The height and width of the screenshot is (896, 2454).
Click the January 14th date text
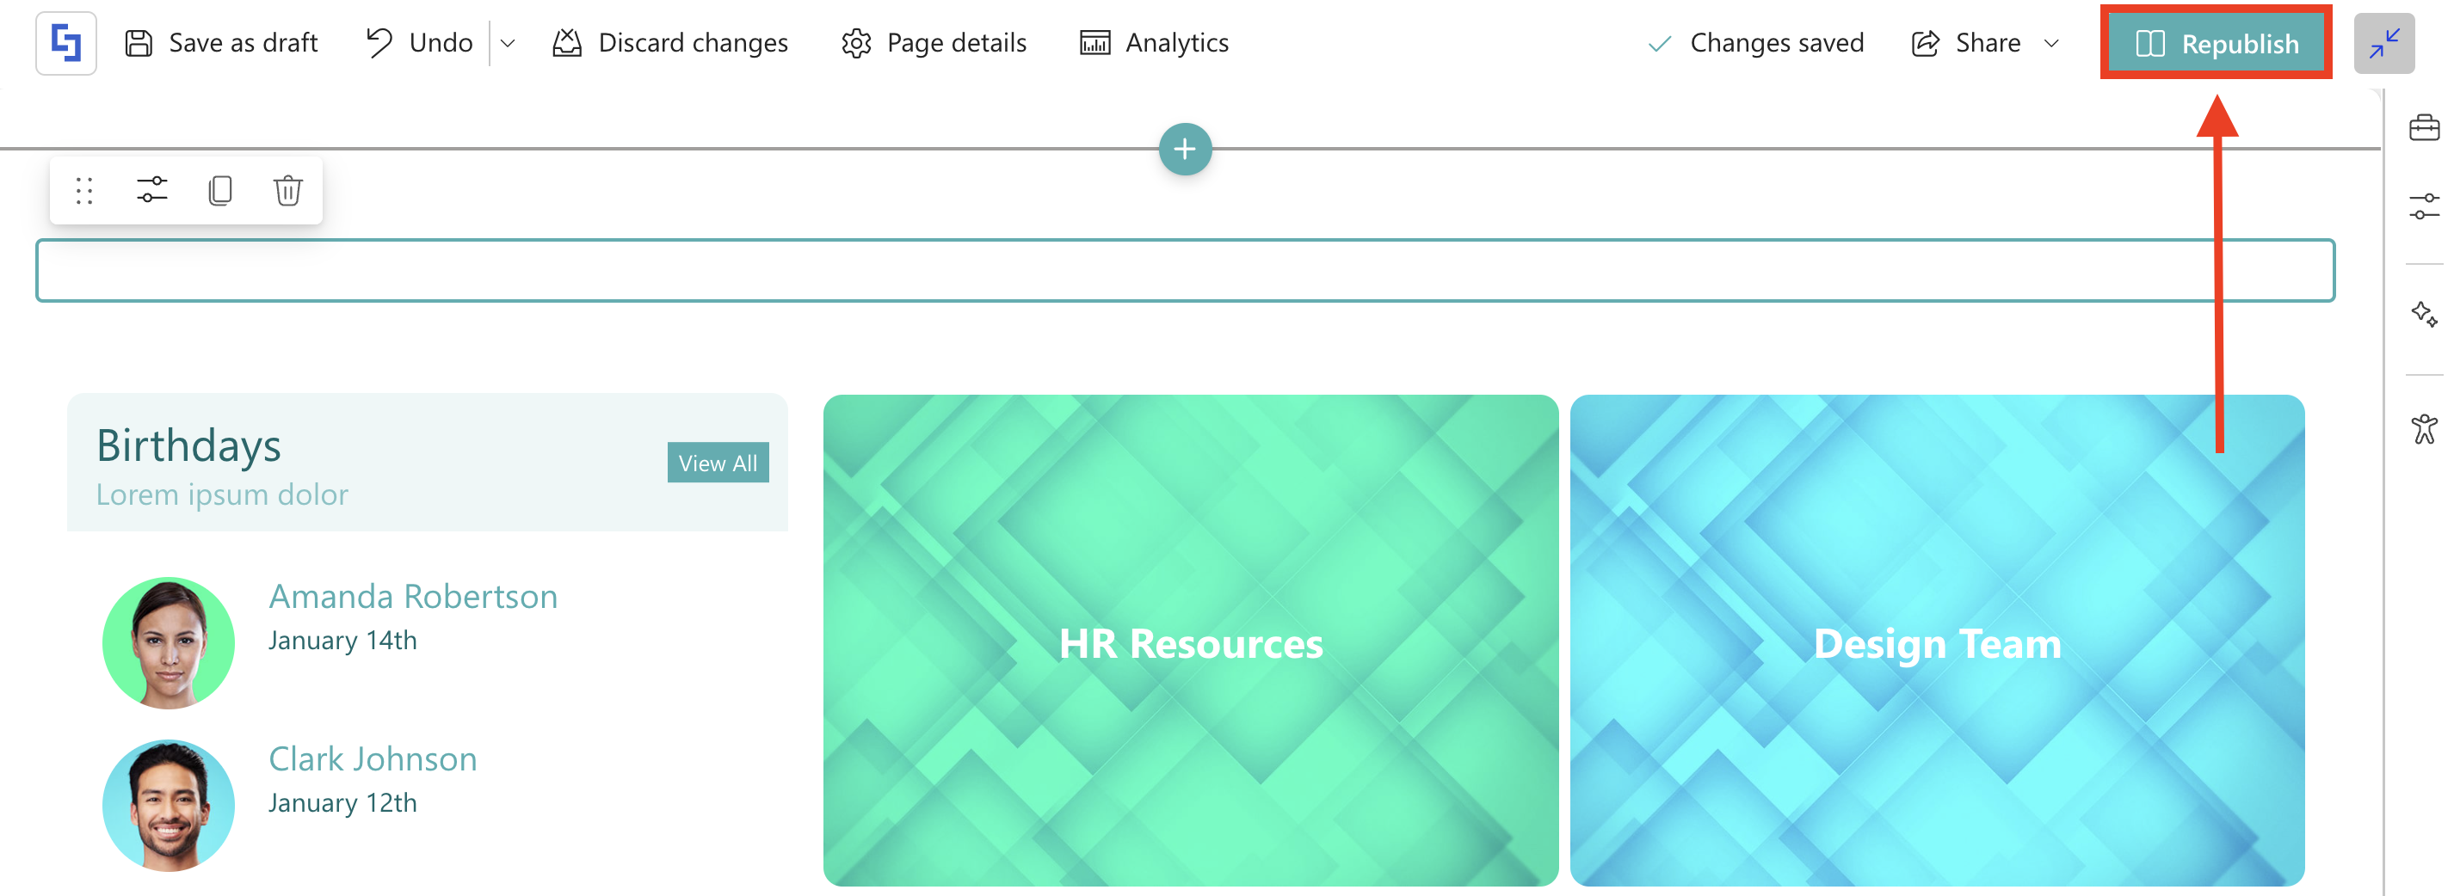coord(342,640)
